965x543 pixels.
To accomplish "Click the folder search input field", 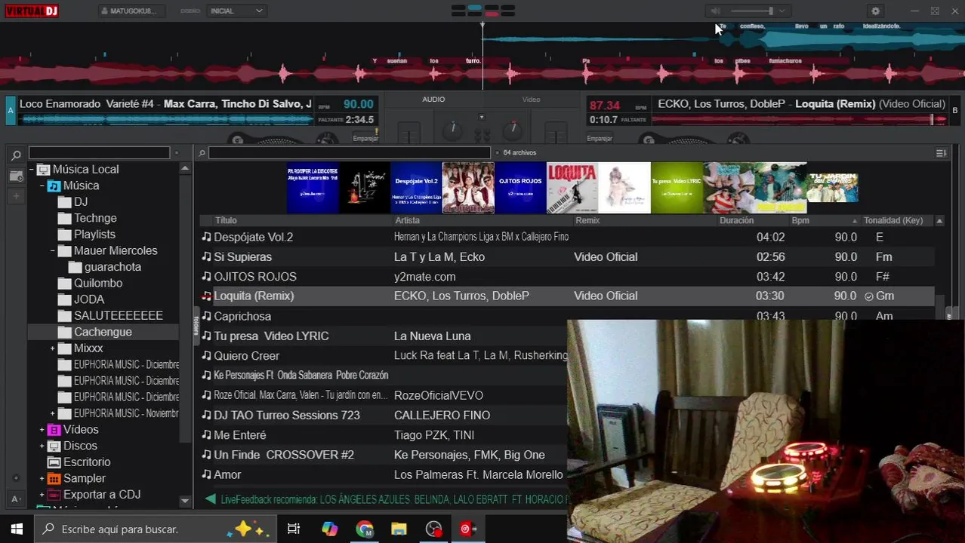I will pyautogui.click(x=100, y=153).
